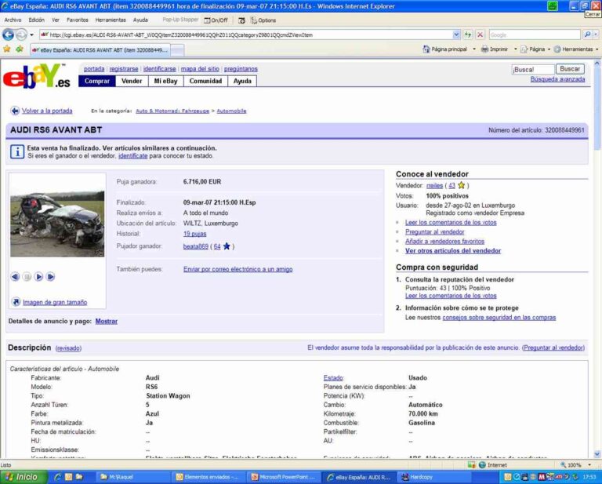Select the Mi eBay tab

click(x=165, y=81)
